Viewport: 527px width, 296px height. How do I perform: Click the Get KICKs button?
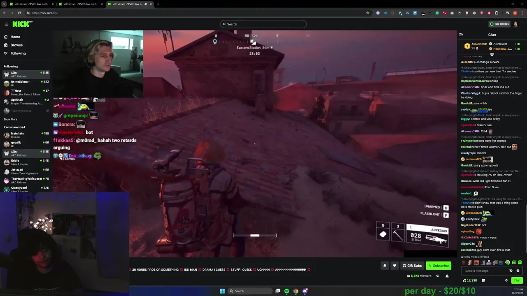(499, 24)
